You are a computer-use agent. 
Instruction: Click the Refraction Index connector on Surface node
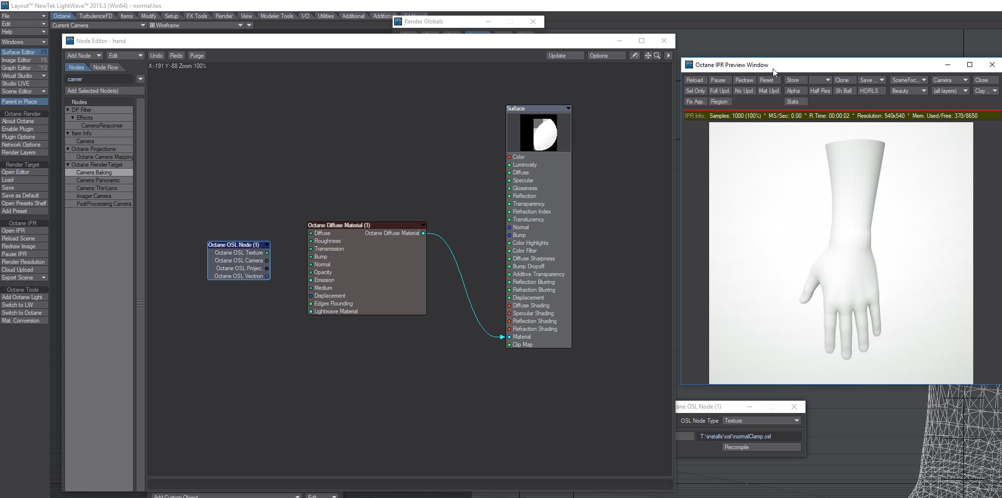(x=509, y=212)
